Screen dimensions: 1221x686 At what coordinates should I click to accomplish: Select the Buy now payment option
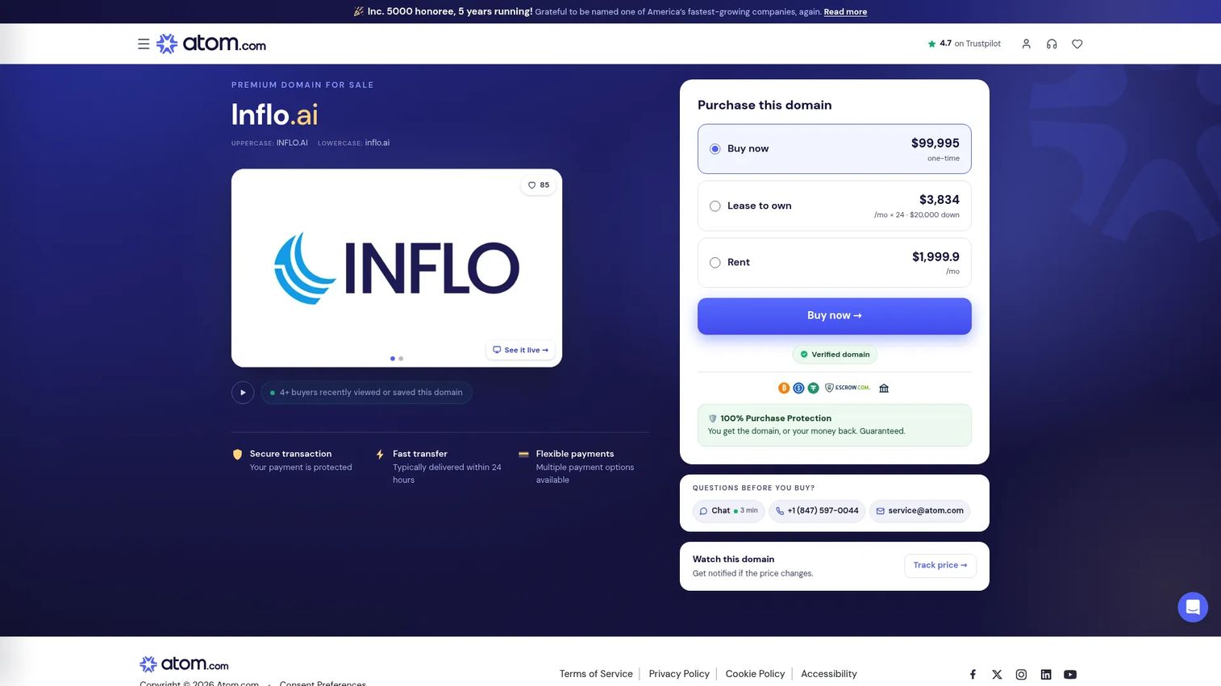(x=835, y=149)
